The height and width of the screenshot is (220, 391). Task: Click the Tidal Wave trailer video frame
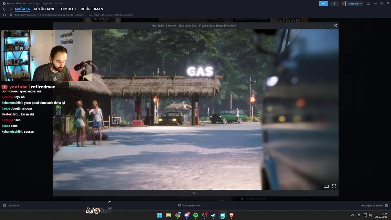[195, 109]
